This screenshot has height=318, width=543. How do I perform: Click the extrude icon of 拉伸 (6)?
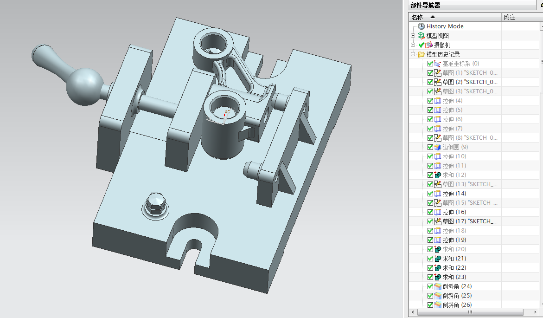[438, 119]
